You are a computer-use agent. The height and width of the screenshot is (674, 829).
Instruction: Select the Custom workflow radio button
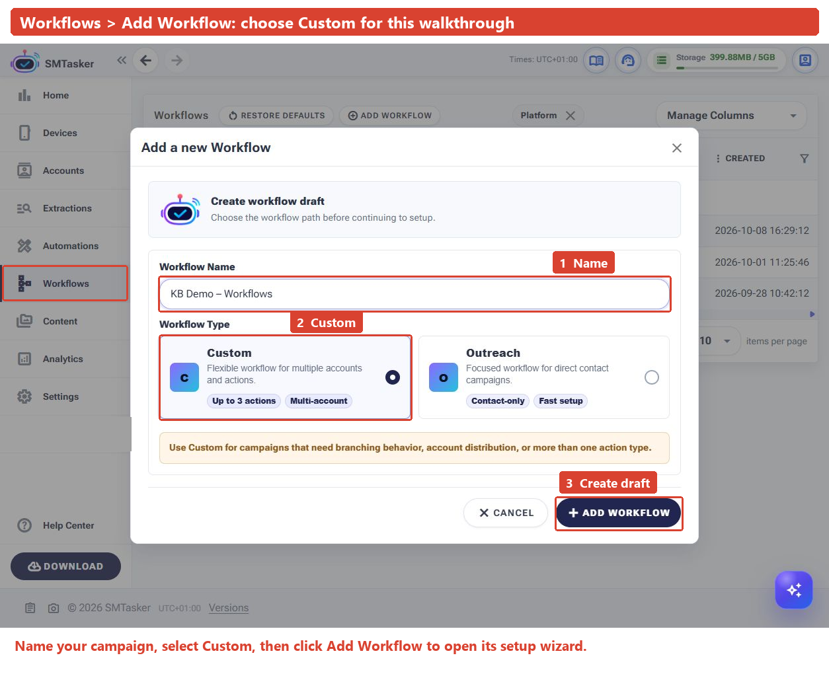(x=393, y=377)
